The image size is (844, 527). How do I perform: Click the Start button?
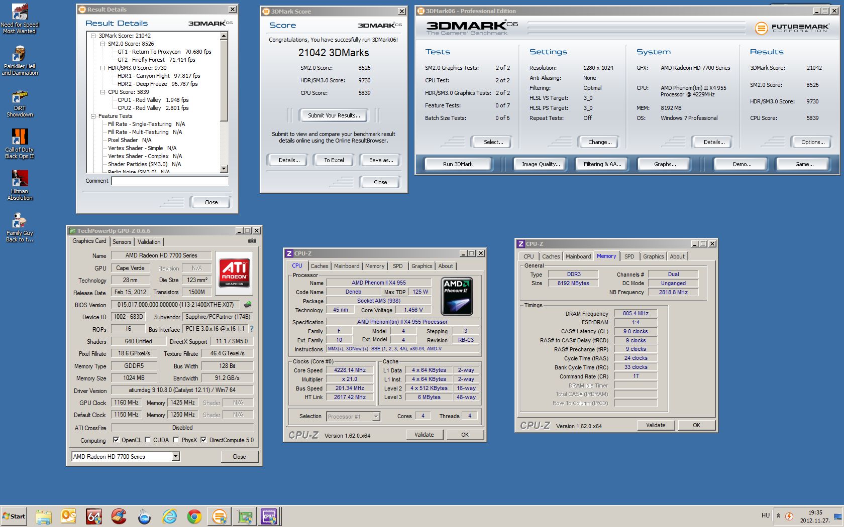tap(14, 516)
